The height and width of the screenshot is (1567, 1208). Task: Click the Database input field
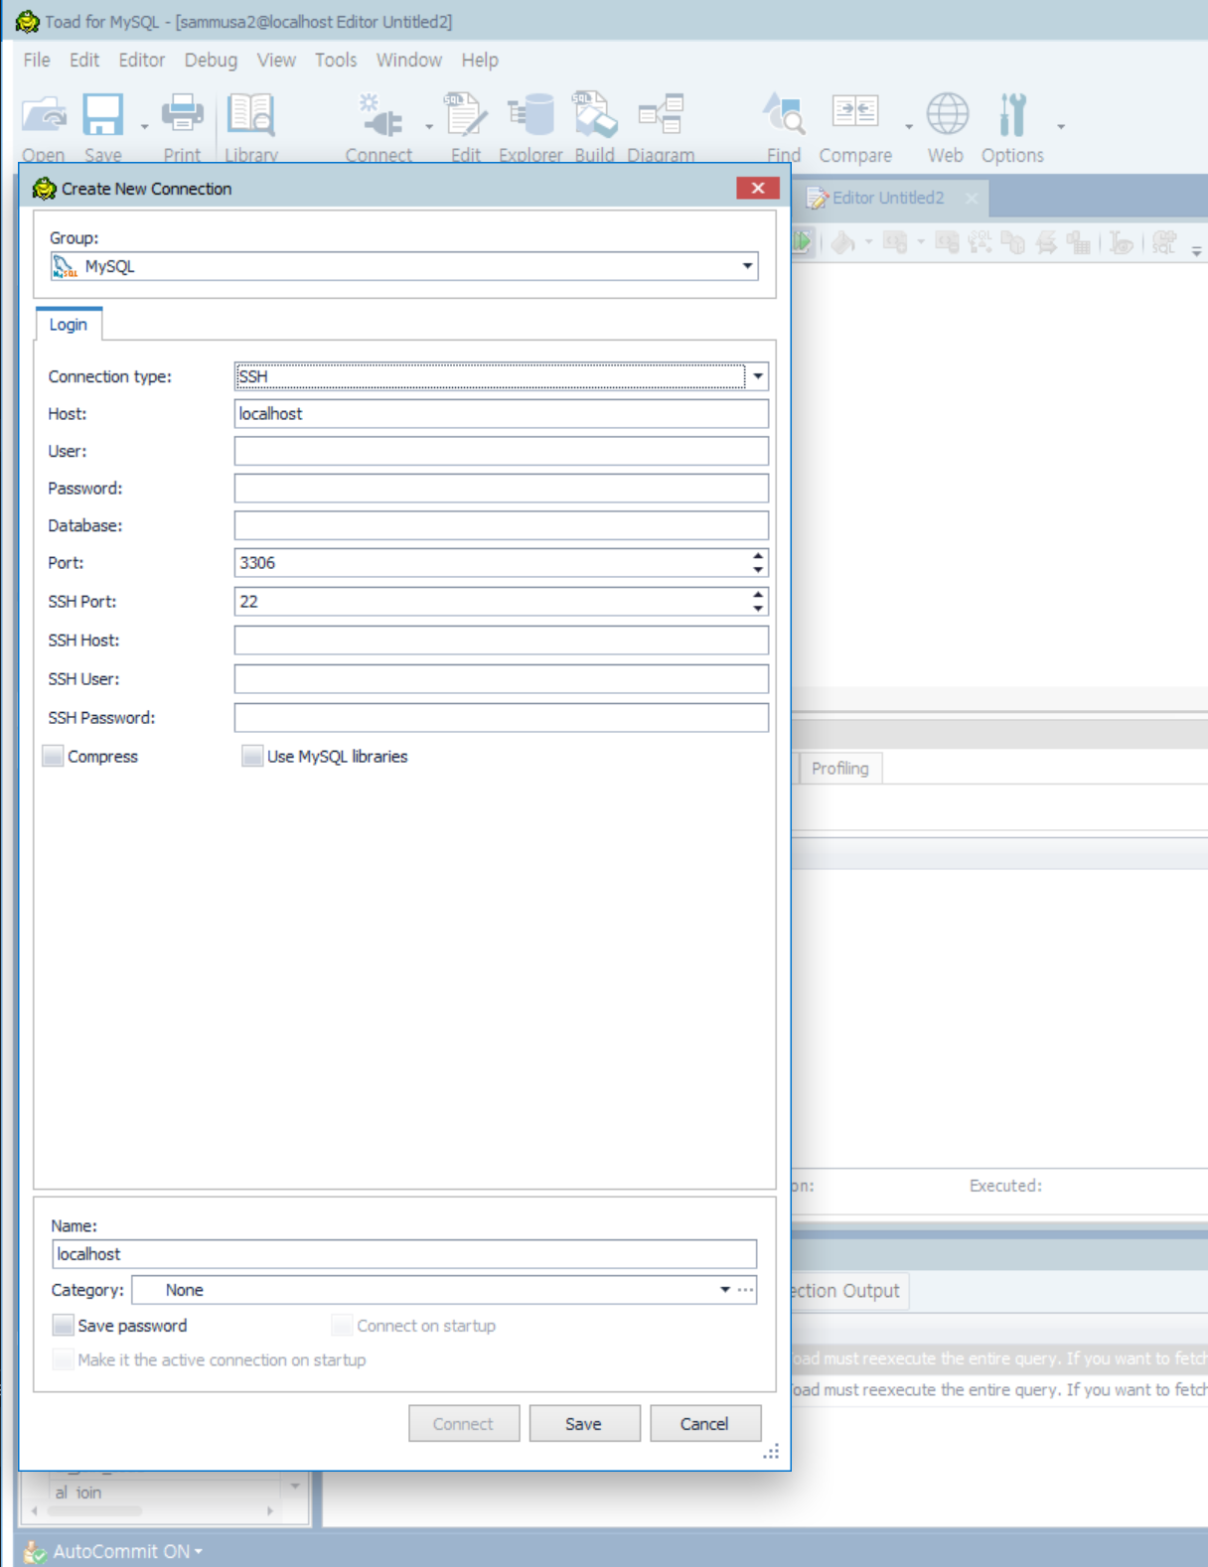click(x=502, y=525)
